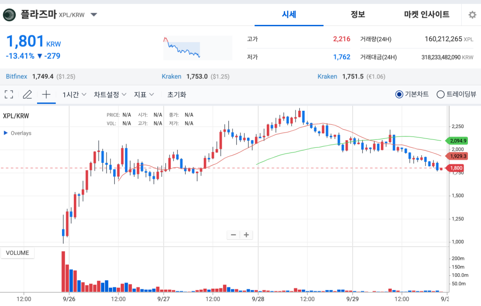Zoom out using the minus icon
The image size is (481, 306).
click(x=233, y=235)
